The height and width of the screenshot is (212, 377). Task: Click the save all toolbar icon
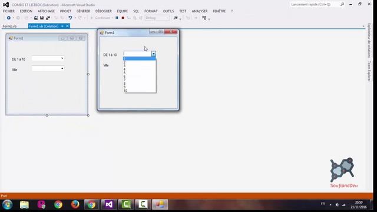point(48,18)
